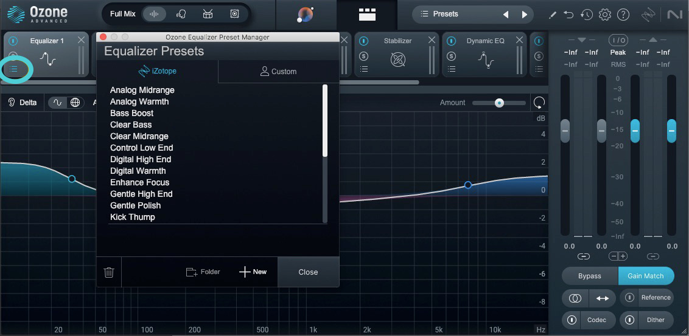
Task: Toggle Equalizer 1 power button
Action: (x=13, y=41)
